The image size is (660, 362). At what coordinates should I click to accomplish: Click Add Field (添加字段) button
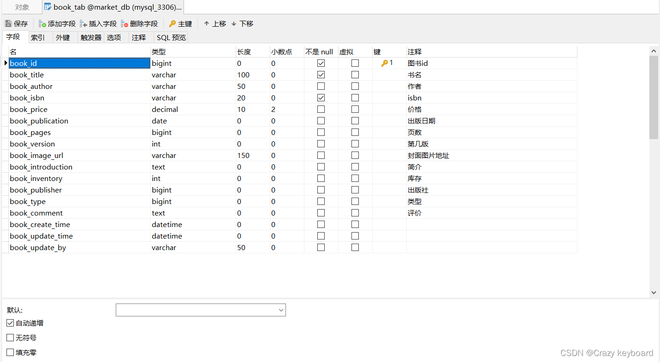pyautogui.click(x=57, y=23)
